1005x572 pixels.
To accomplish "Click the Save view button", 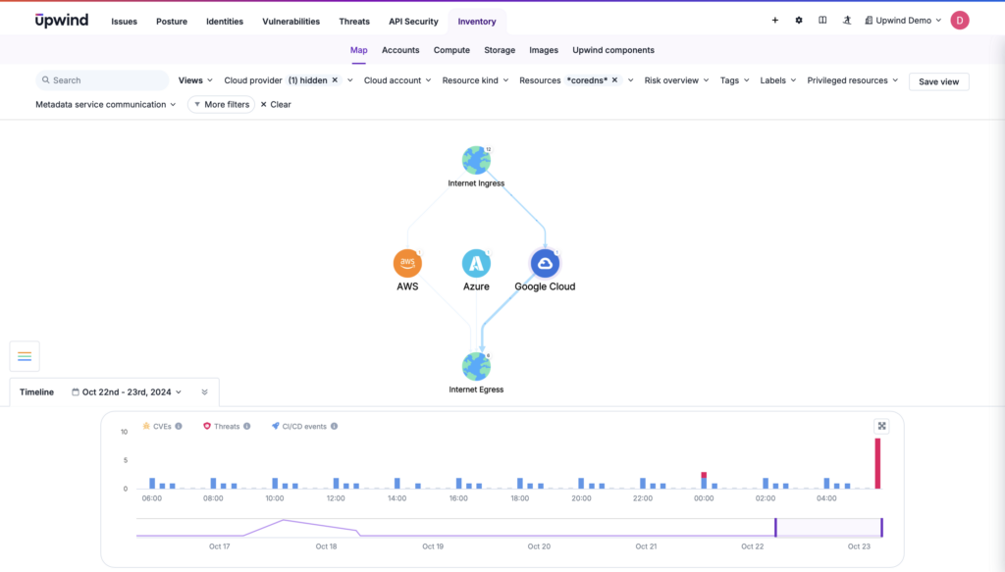I will pyautogui.click(x=938, y=81).
